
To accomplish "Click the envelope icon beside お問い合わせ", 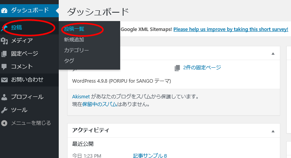I will click(x=4, y=80).
